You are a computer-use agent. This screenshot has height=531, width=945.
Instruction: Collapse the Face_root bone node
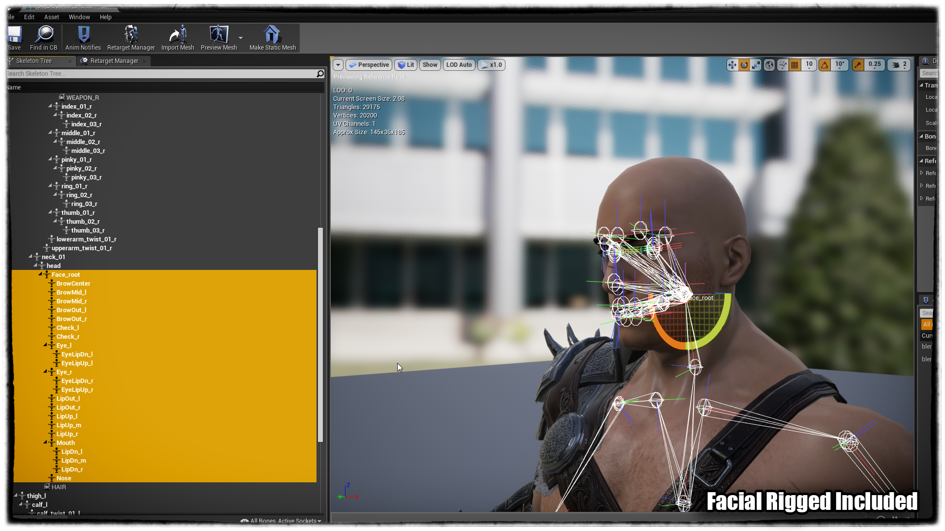tap(40, 274)
